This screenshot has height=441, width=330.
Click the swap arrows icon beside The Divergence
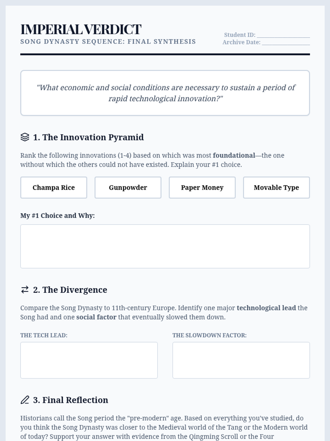tap(25, 290)
